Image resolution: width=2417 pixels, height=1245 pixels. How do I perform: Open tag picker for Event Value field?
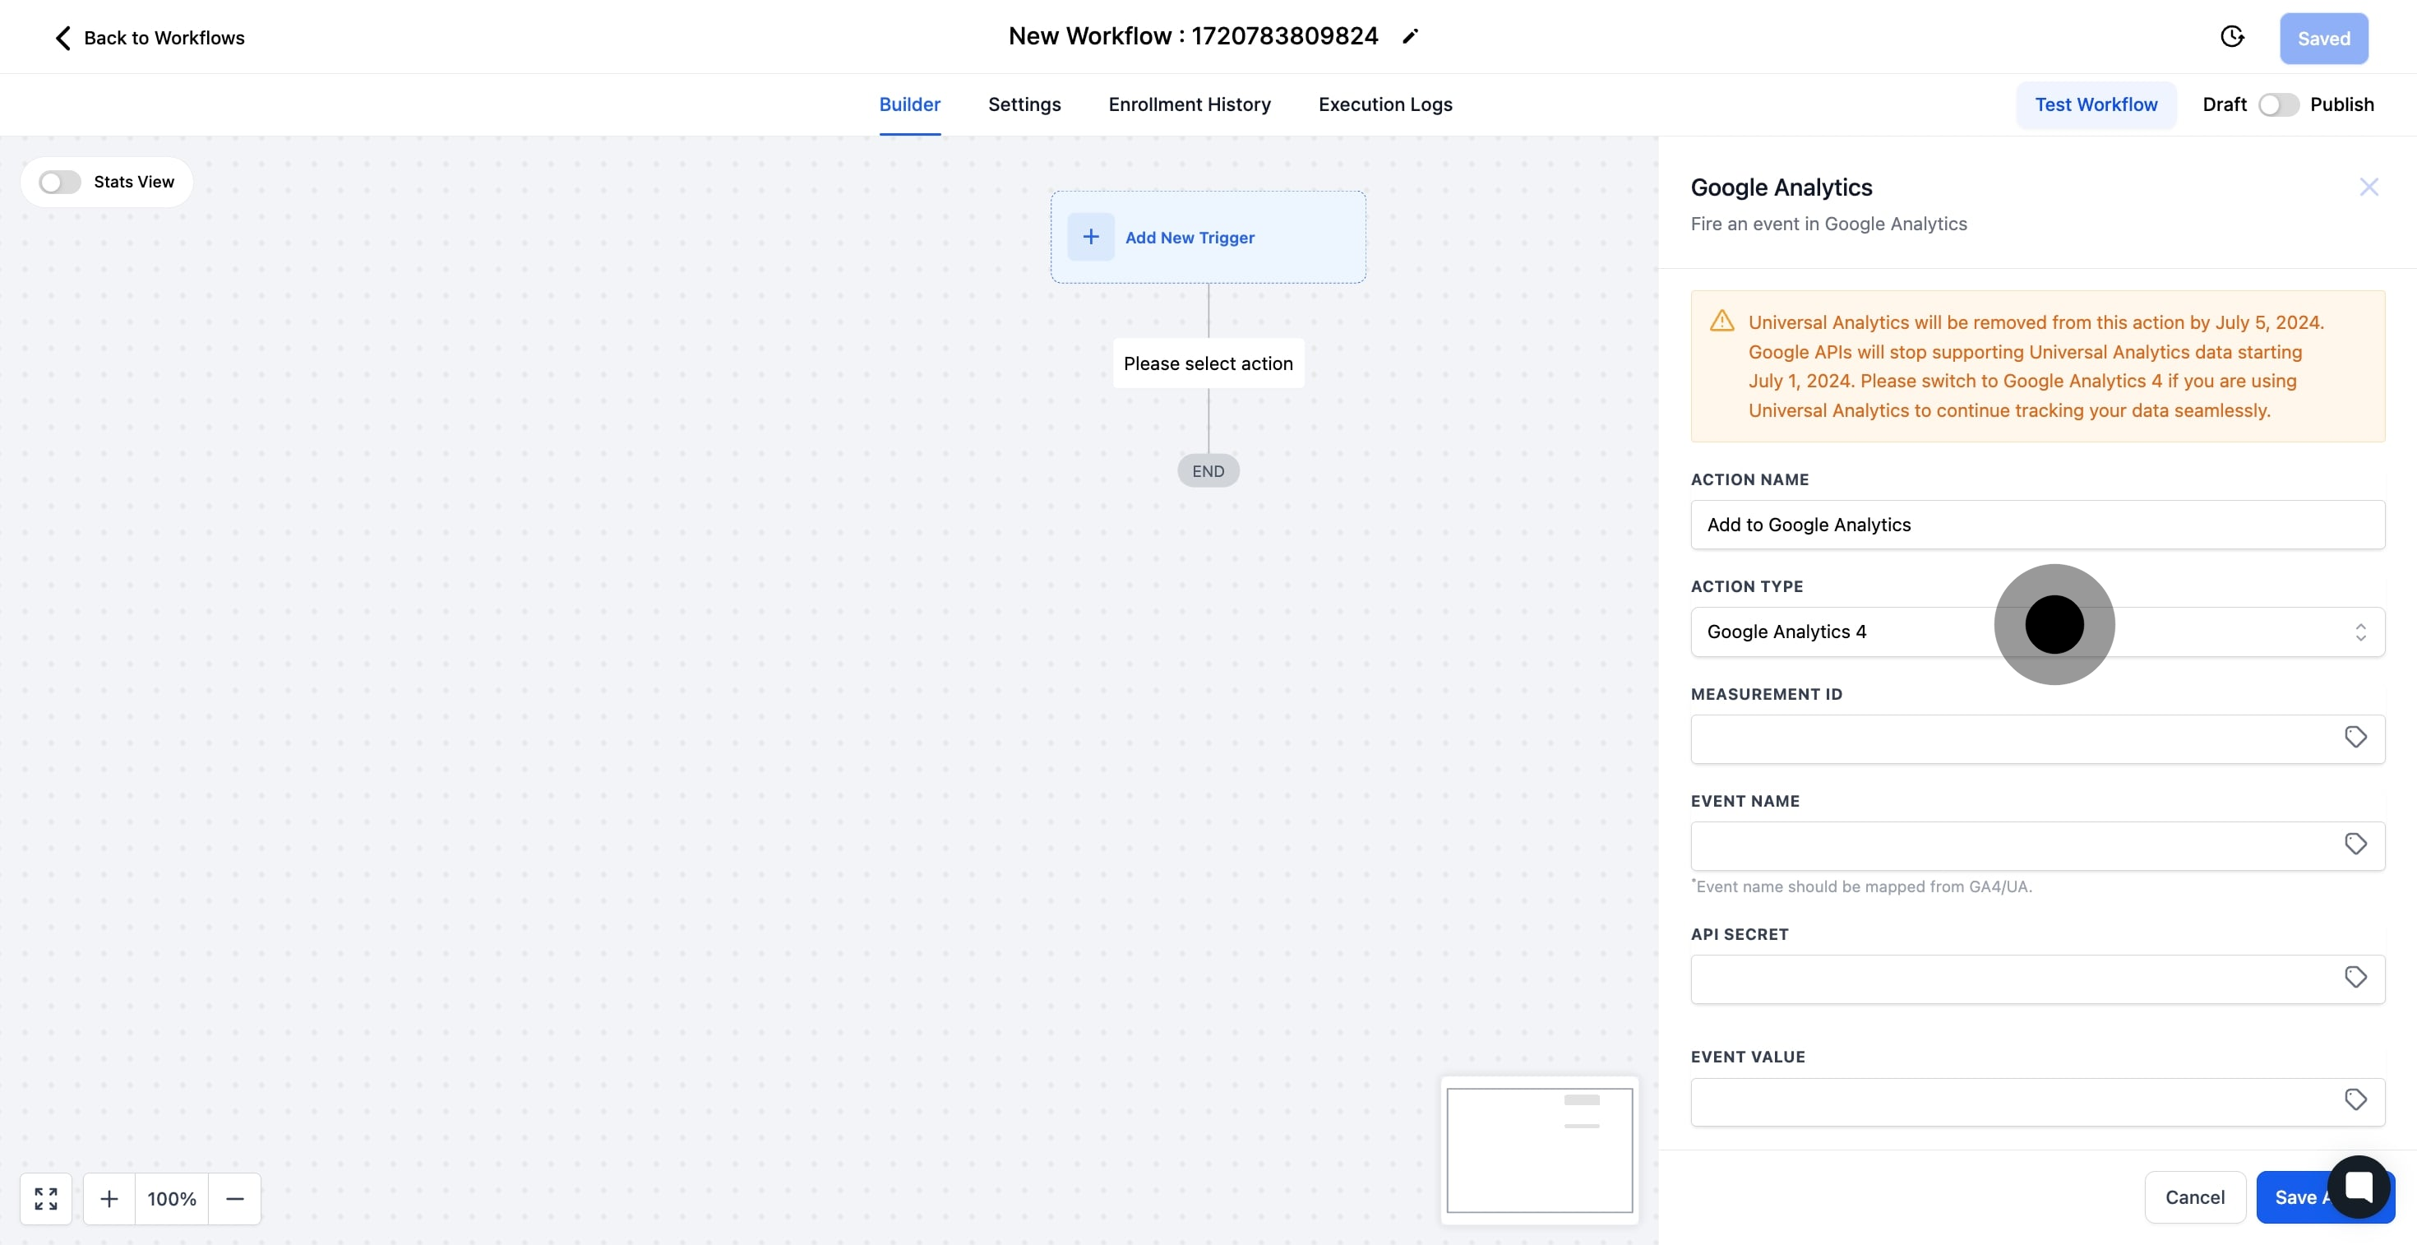(x=2355, y=1099)
